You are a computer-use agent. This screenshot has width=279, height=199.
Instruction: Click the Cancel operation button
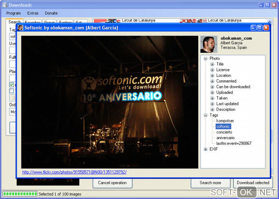point(112,183)
